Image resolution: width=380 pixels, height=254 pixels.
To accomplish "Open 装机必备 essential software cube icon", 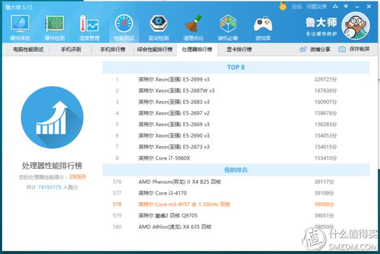I will pyautogui.click(x=228, y=28).
